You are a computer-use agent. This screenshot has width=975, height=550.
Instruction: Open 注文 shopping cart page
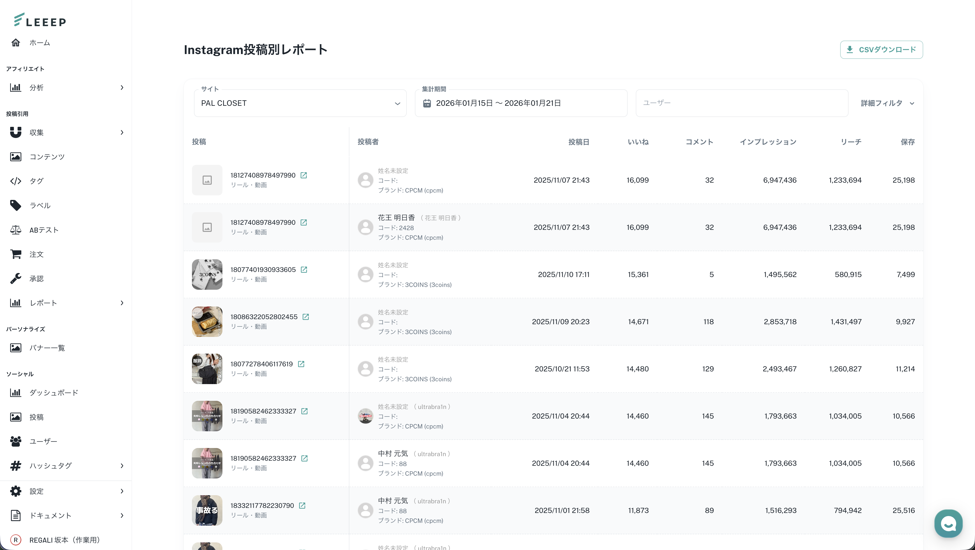(x=15, y=254)
